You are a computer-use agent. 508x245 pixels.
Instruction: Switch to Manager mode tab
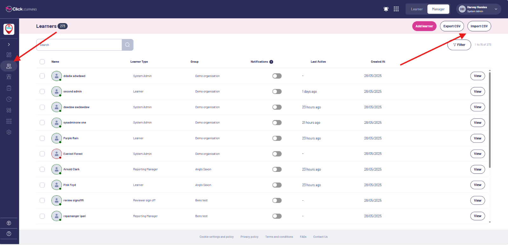(x=438, y=9)
